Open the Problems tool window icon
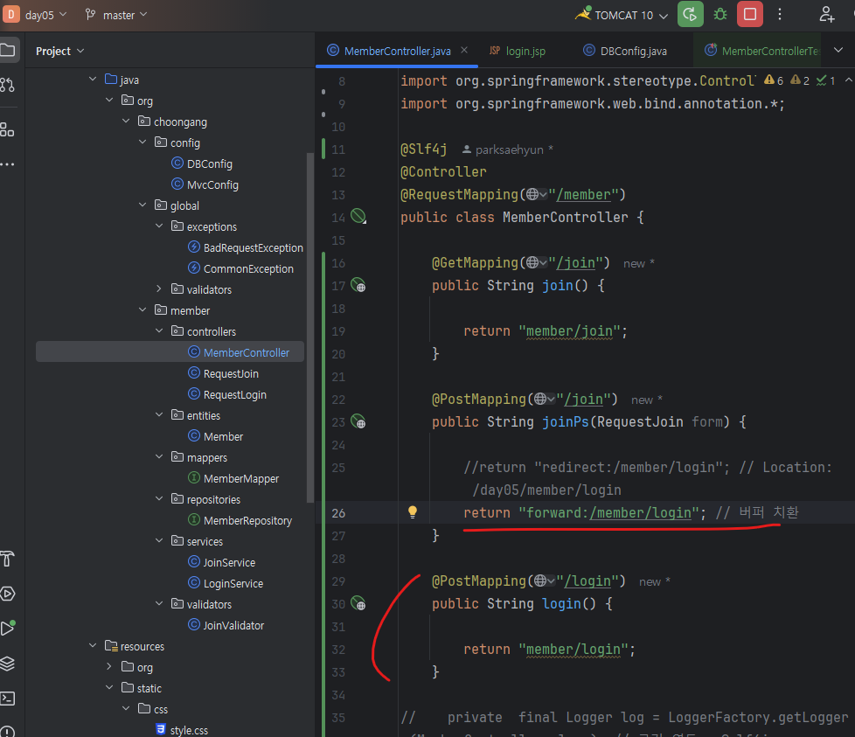Image resolution: width=855 pixels, height=737 pixels. 7,732
